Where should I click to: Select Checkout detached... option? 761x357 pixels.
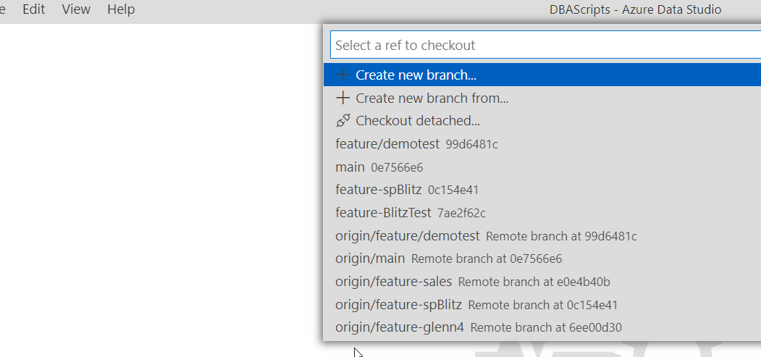click(x=418, y=121)
